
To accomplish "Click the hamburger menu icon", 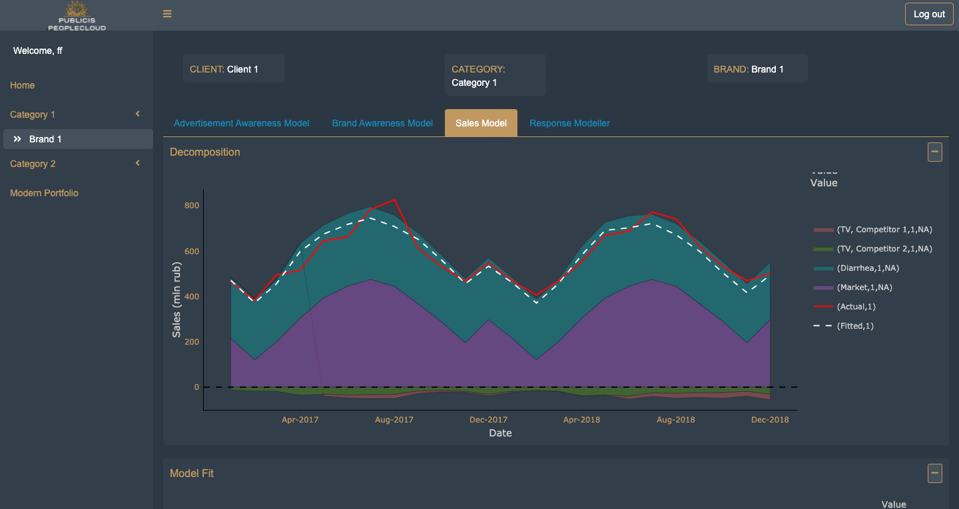I will point(167,14).
